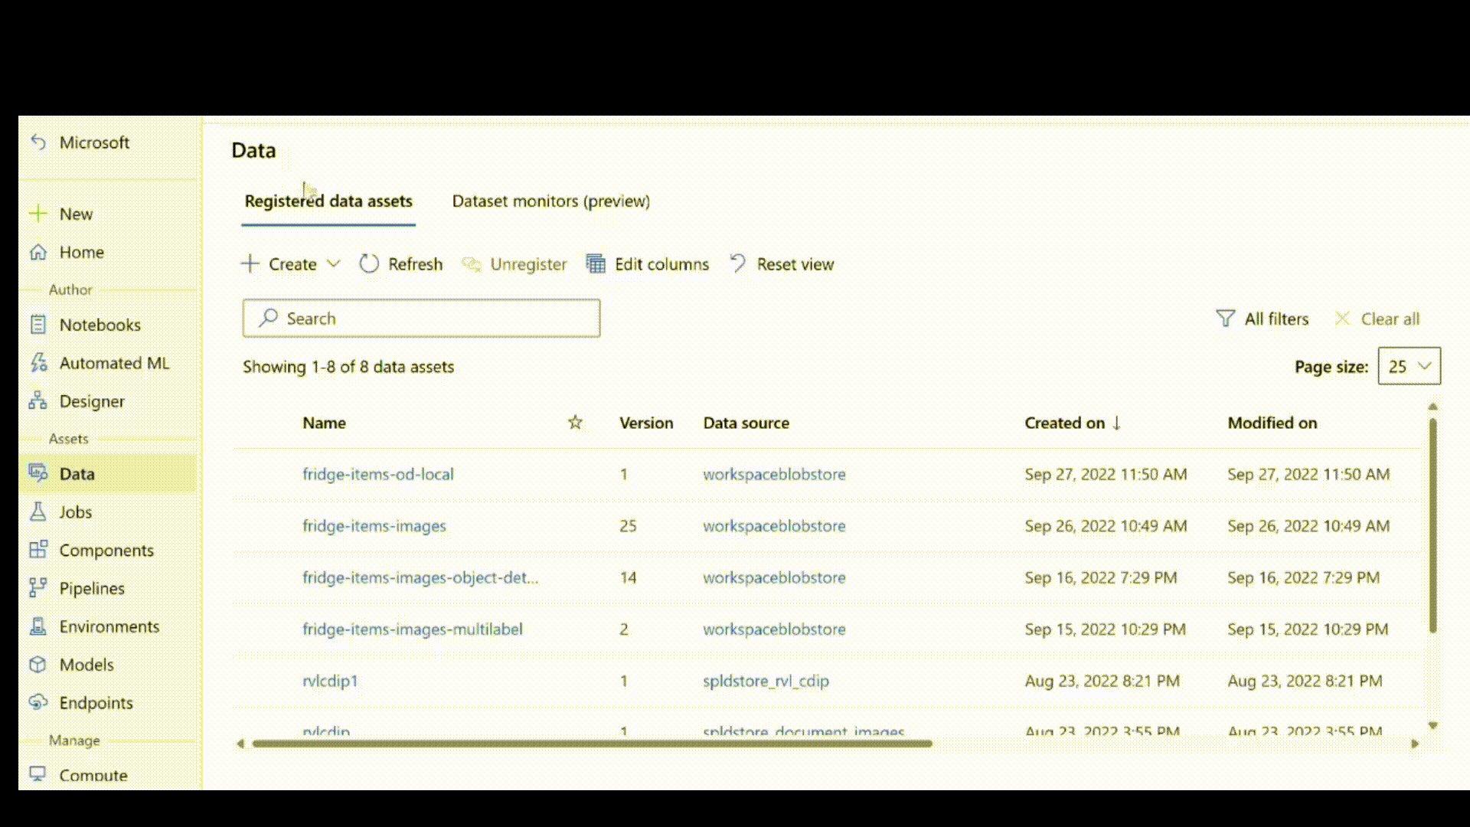Switch to Dataset monitors preview tab
The height and width of the screenshot is (827, 1470).
click(550, 201)
